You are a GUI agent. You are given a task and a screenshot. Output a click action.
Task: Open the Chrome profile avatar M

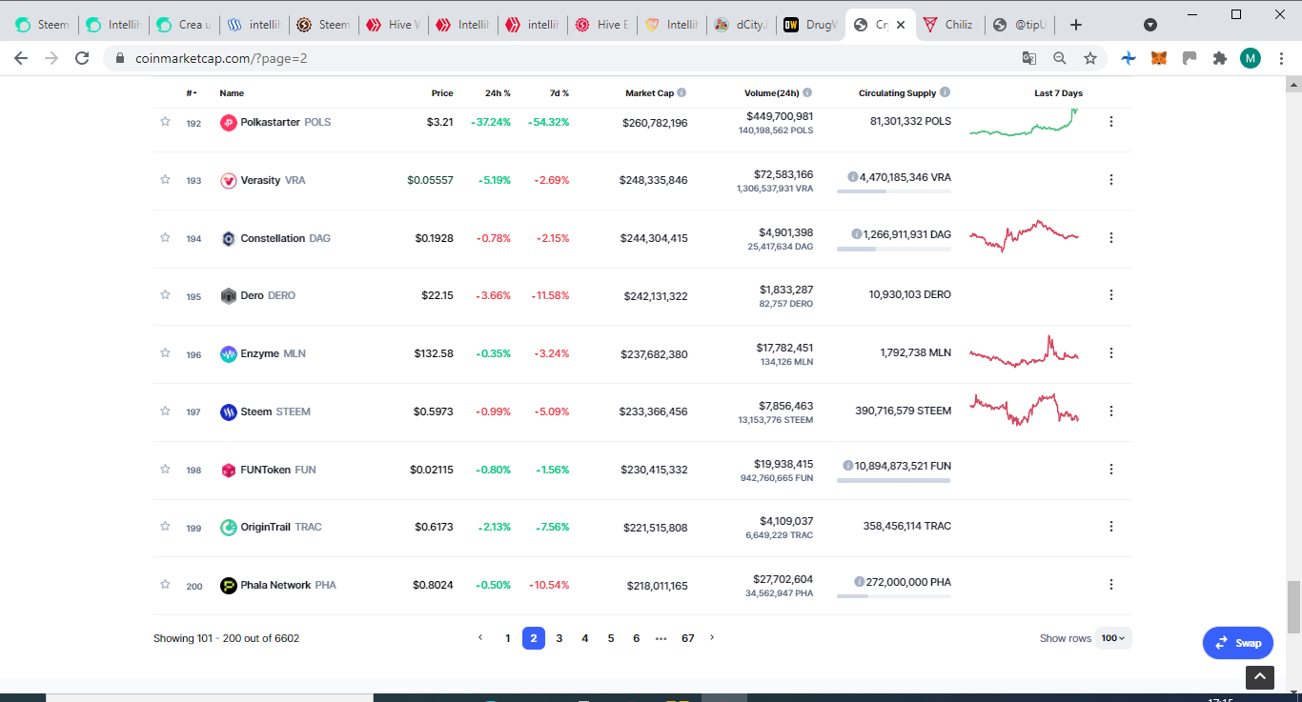click(1251, 58)
